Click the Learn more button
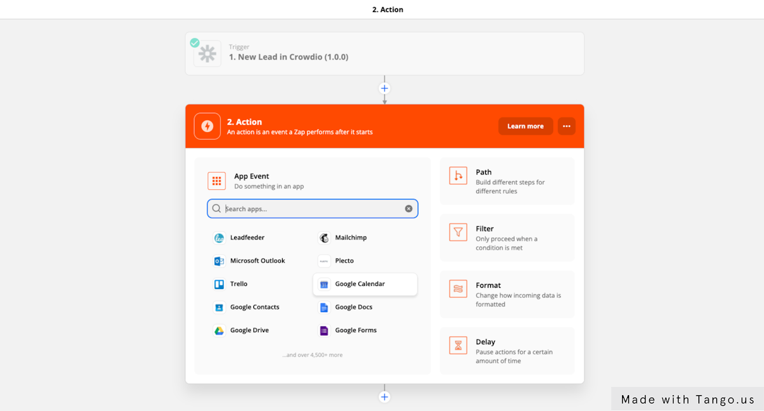 (525, 126)
